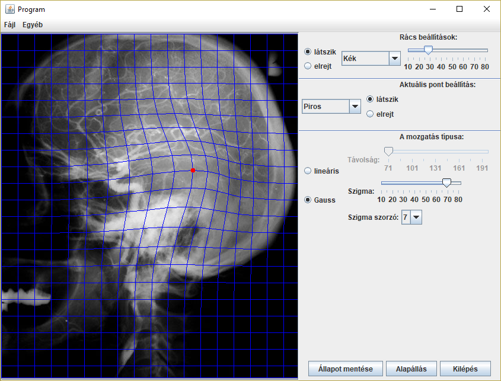Viewport: 501px width, 381px height.
Task: Click the 'Állapot mentése' button
Action: pyautogui.click(x=344, y=369)
